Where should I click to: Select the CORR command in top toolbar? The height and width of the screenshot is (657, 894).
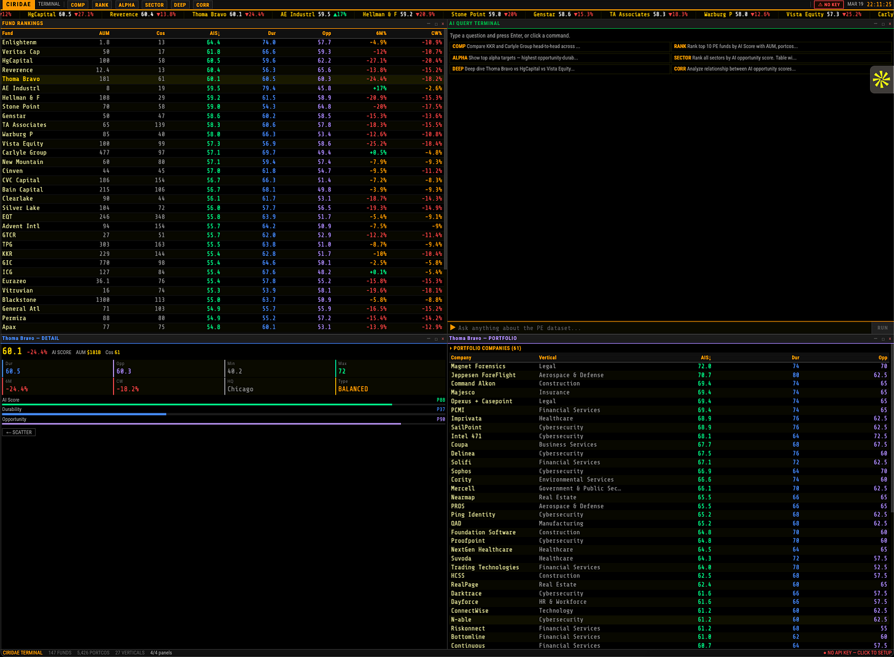tap(203, 5)
